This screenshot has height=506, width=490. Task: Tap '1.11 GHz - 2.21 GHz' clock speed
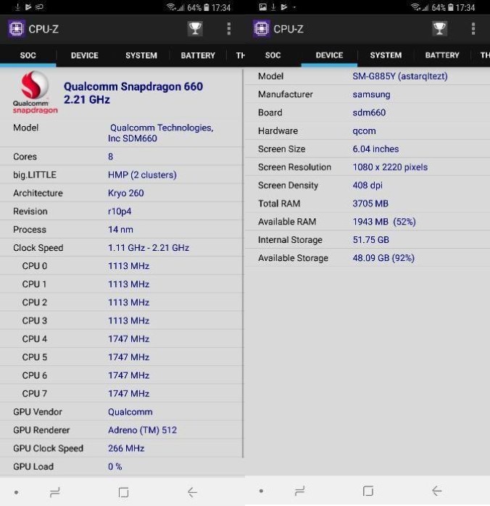pos(149,248)
